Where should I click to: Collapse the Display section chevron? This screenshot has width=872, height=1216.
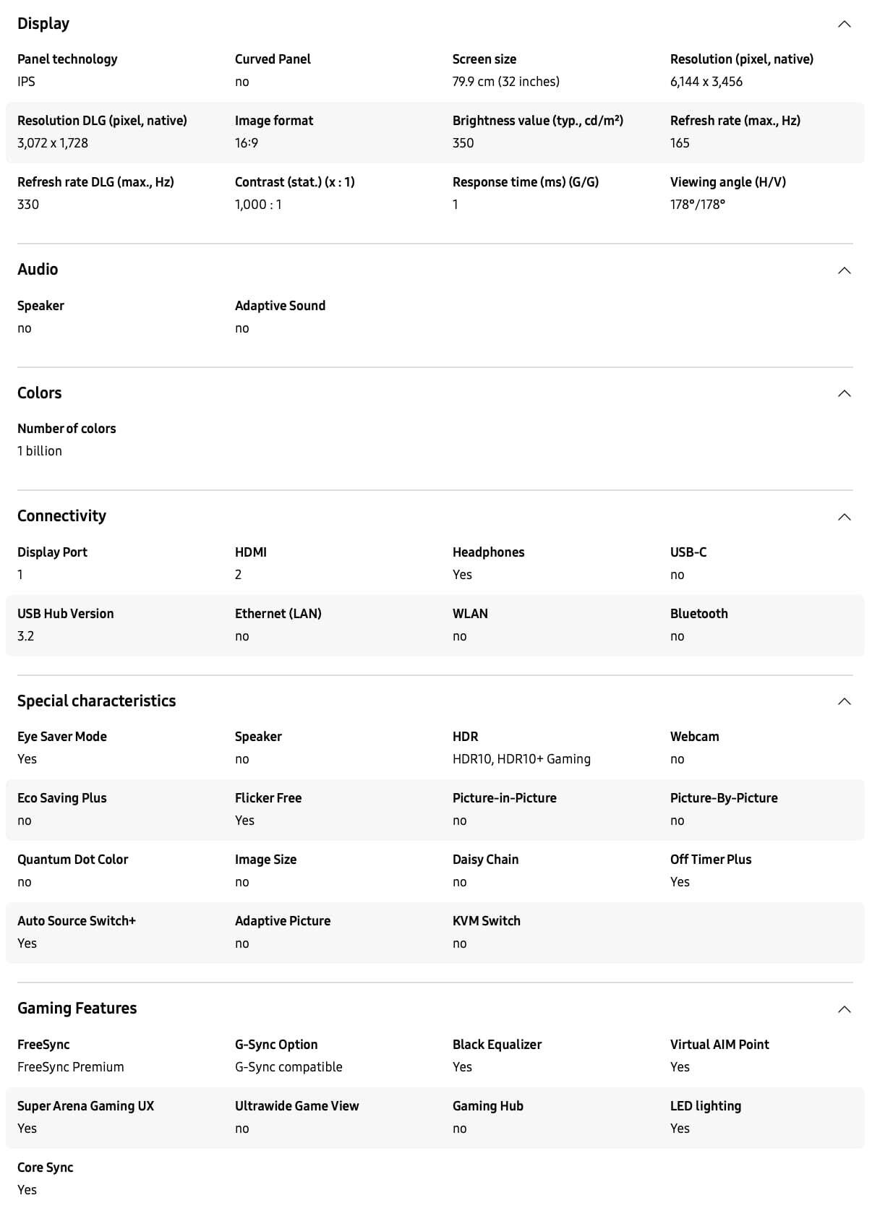[844, 25]
